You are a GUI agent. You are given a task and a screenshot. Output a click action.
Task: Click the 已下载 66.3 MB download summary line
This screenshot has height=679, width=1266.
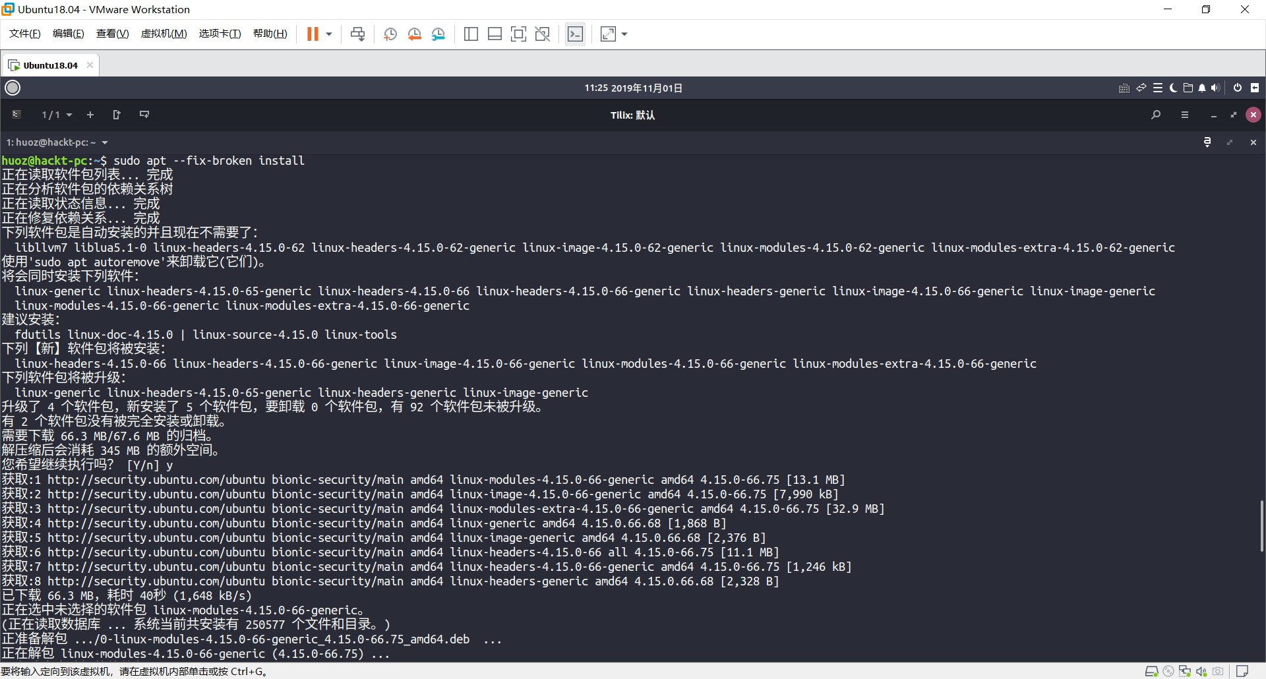click(127, 595)
